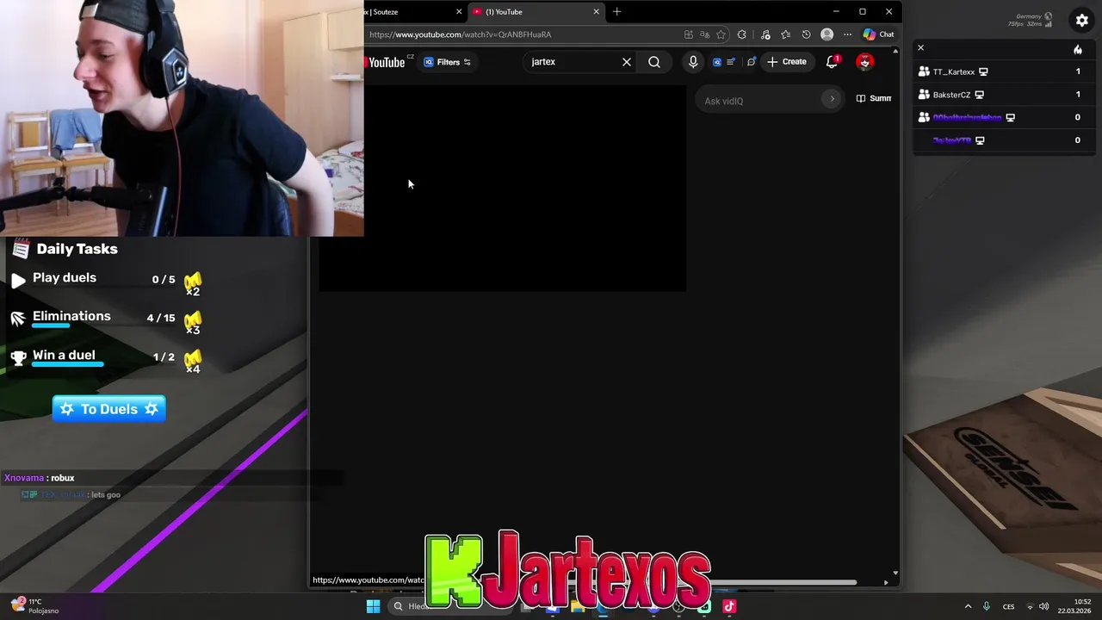The image size is (1102, 620).
Task: Click the browser profile avatar
Action: (x=827, y=34)
